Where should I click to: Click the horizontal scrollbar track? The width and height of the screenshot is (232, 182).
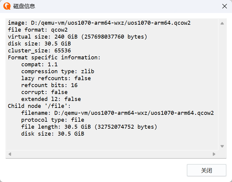click(112, 154)
